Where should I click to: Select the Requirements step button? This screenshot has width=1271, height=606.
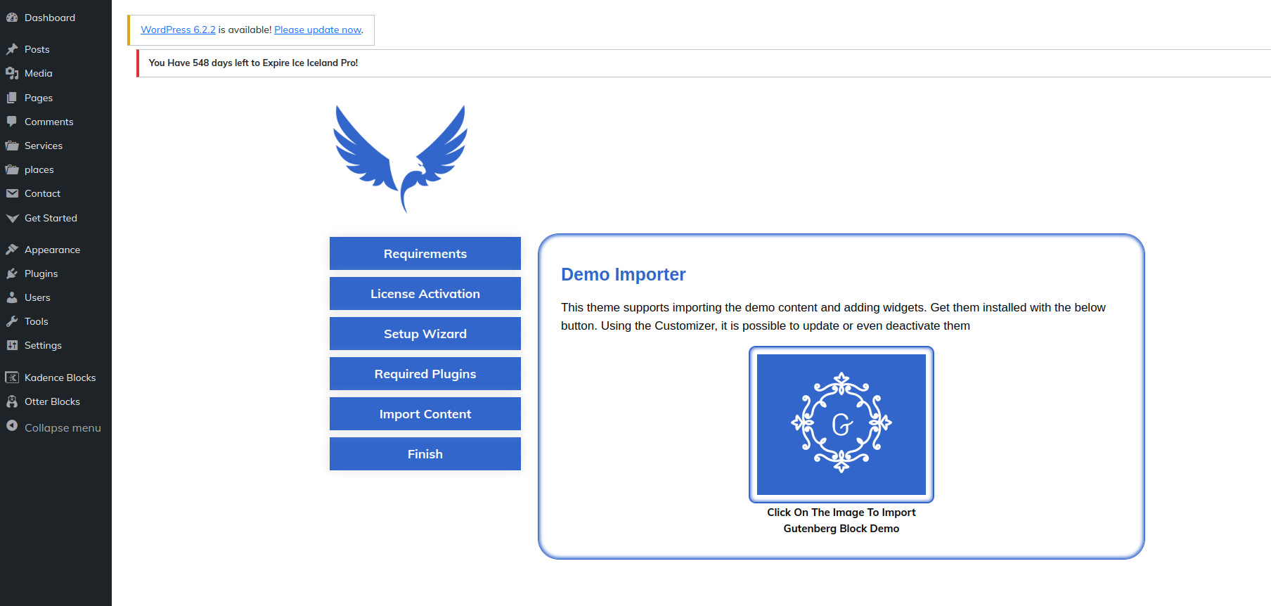click(x=425, y=254)
